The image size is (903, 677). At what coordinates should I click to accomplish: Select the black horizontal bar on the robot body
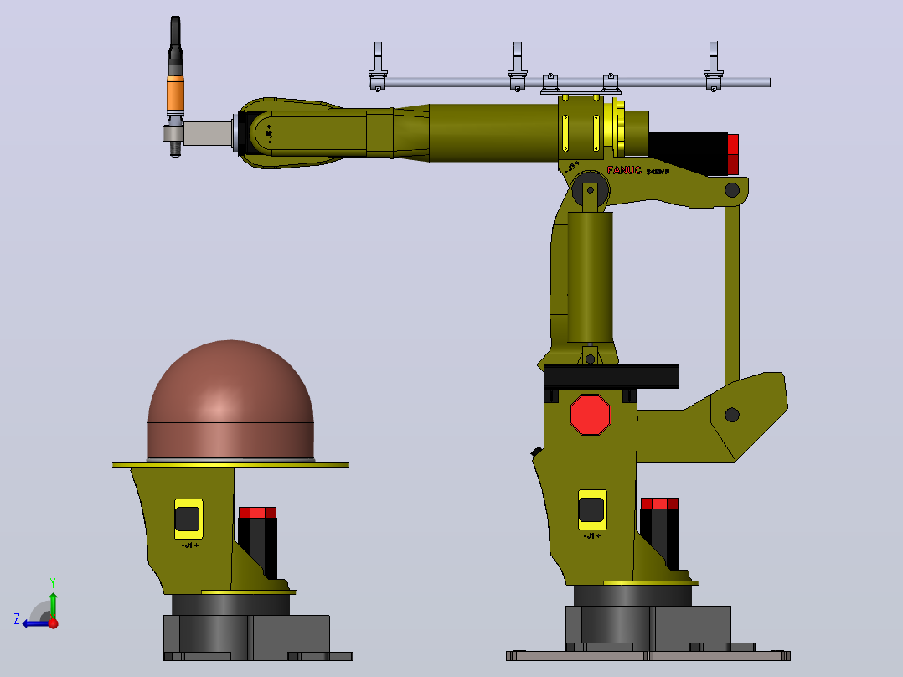click(611, 376)
